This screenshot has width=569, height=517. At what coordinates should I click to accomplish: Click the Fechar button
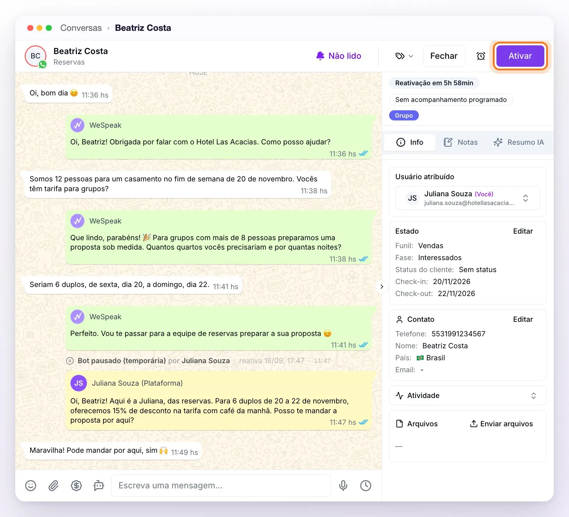coord(444,56)
